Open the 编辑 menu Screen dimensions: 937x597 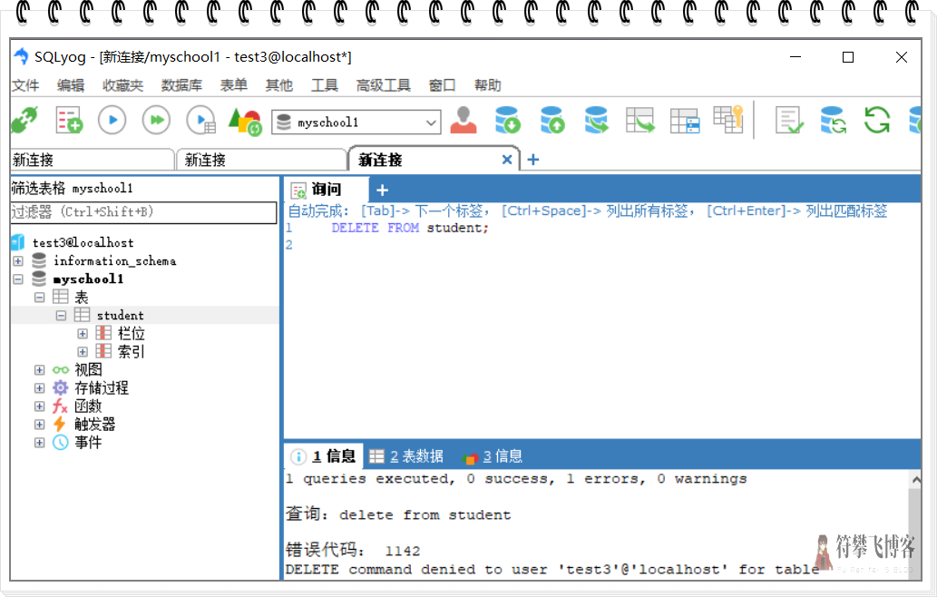[71, 85]
